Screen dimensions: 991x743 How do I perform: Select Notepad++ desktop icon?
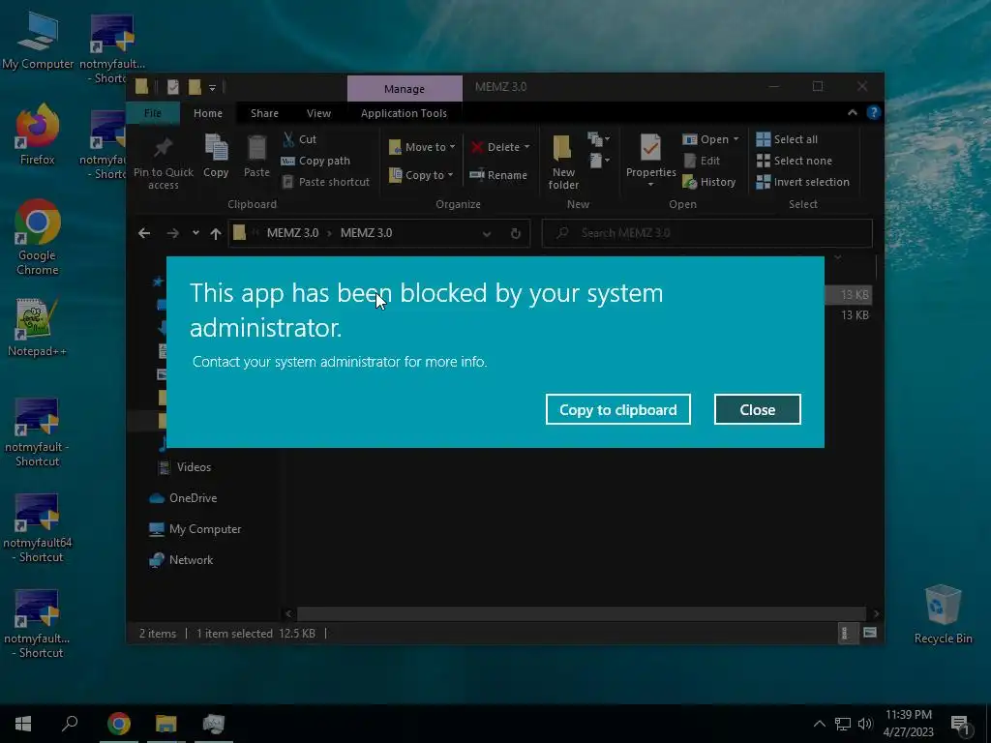tap(38, 327)
